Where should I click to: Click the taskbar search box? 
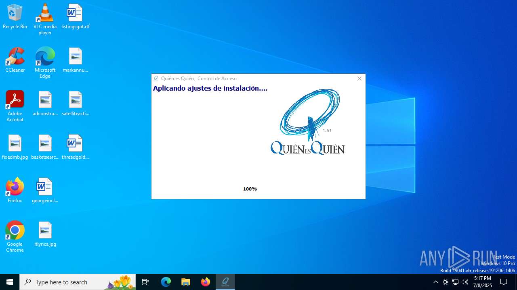(x=78, y=282)
